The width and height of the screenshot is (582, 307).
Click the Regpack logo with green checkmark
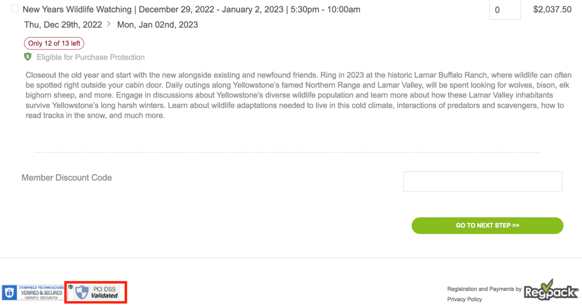pyautogui.click(x=551, y=291)
